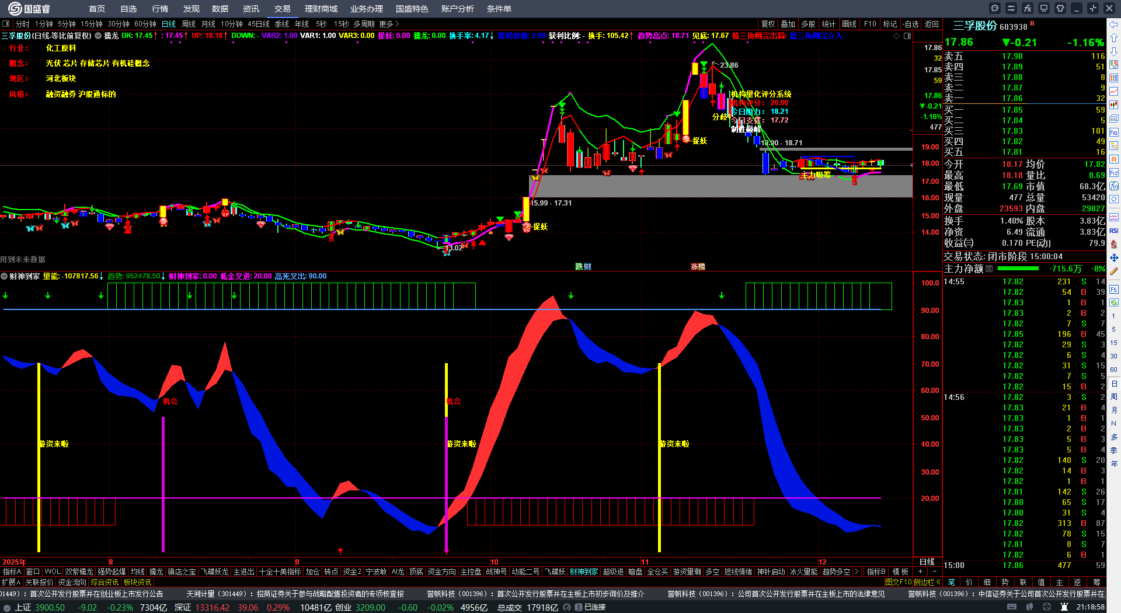The width and height of the screenshot is (1121, 613).
Task: Open the fx formula manager icon
Action: 1028,8
